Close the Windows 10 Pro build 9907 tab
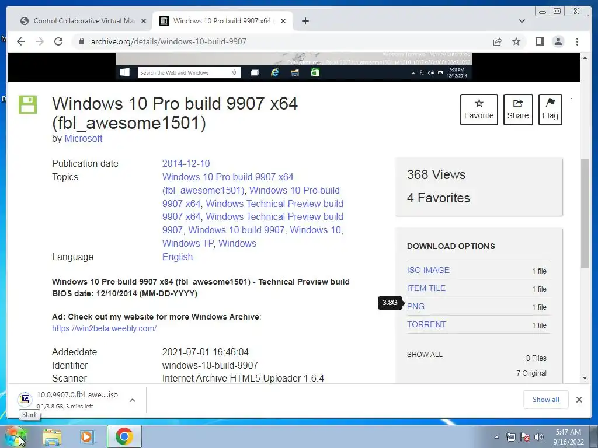This screenshot has height=448, width=598. click(x=283, y=21)
